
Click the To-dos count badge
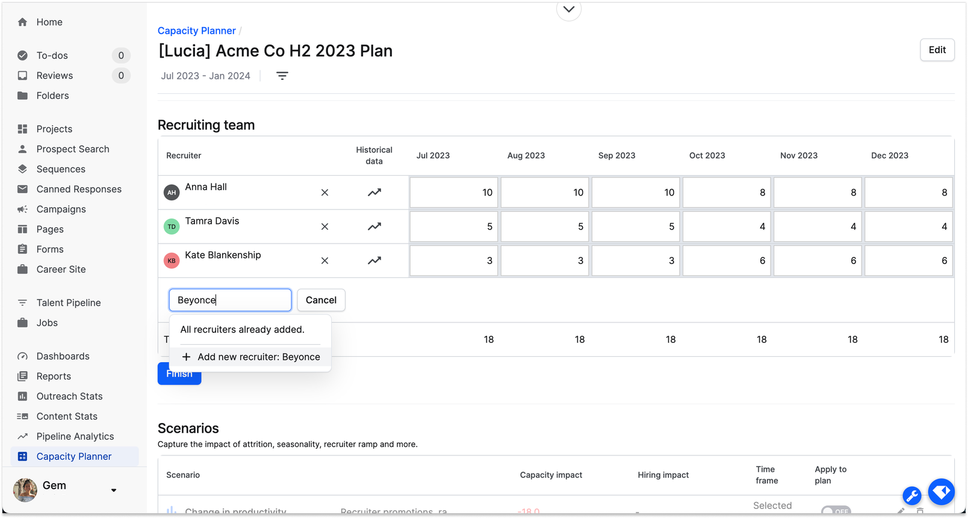point(121,55)
